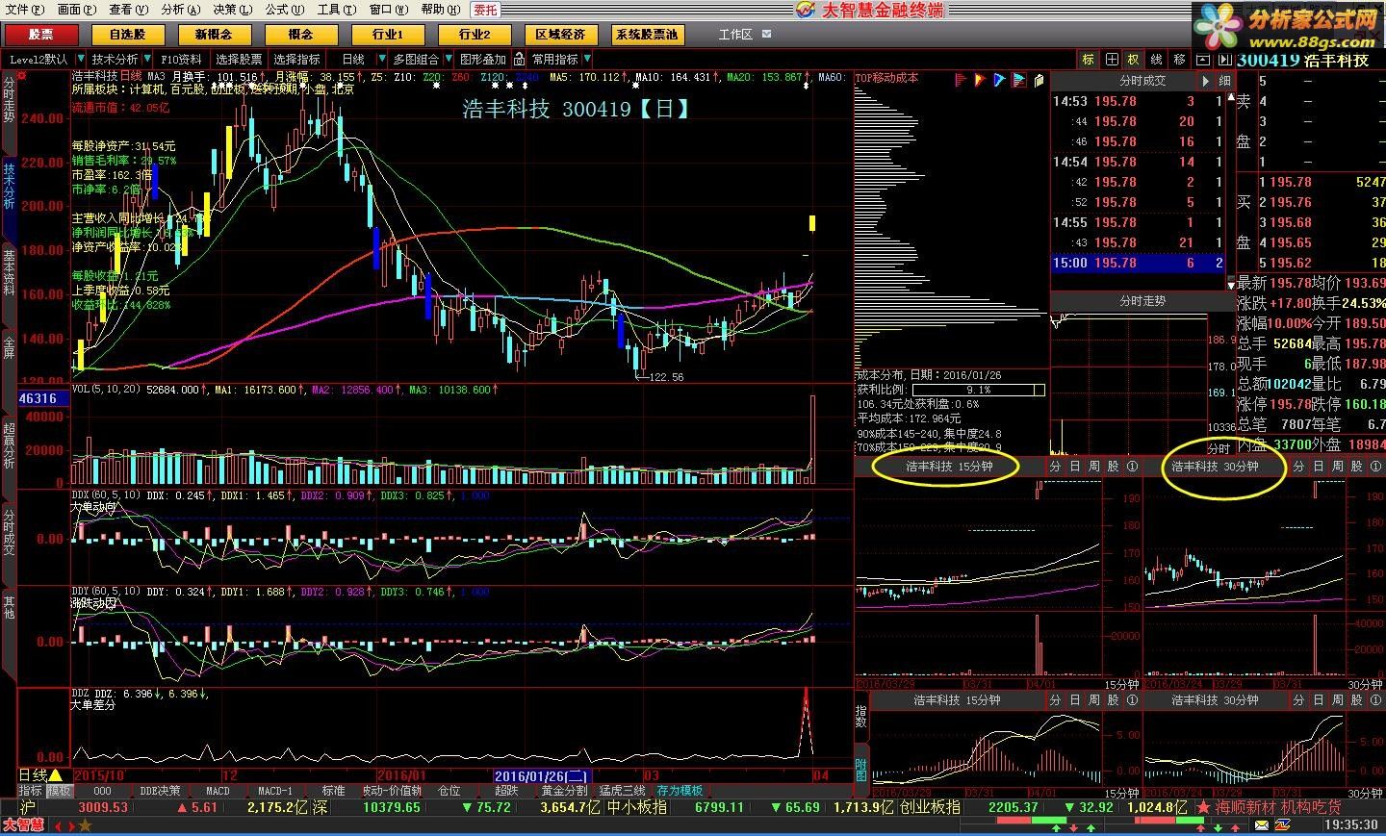Click the red left arrow in bottom bar
This screenshot has height=836, width=1386.
coord(57,825)
